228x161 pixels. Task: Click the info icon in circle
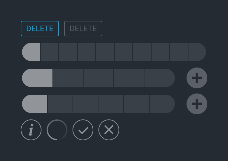point(31,130)
